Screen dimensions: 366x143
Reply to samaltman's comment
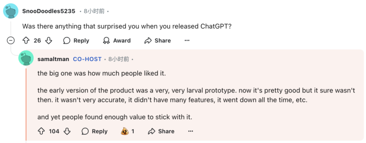click(95, 131)
